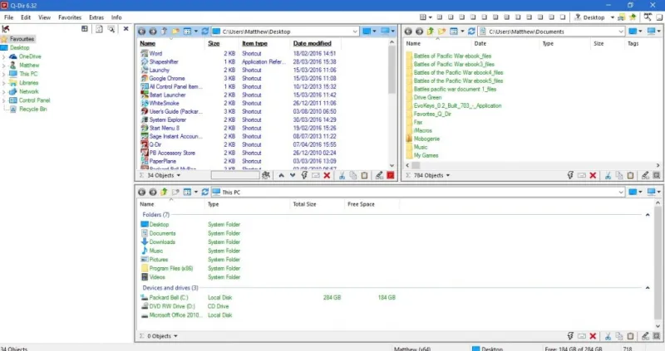The height and width of the screenshot is (351, 665).
Task: Click the Back arrow in Desktop pane
Action: point(142,32)
